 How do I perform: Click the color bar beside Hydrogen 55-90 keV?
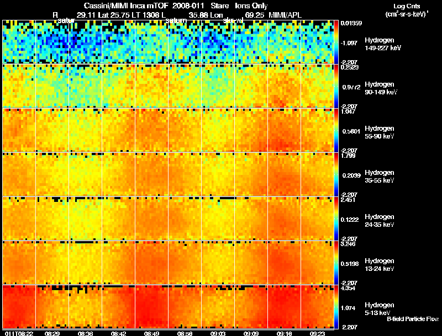336,130
